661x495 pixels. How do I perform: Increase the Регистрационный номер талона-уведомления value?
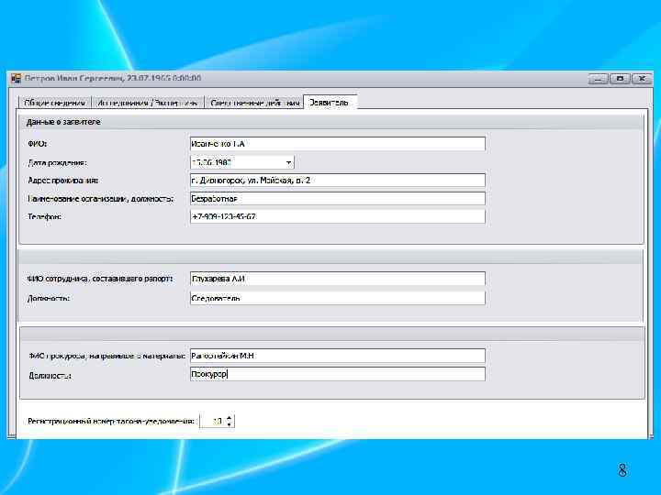pos(229,418)
